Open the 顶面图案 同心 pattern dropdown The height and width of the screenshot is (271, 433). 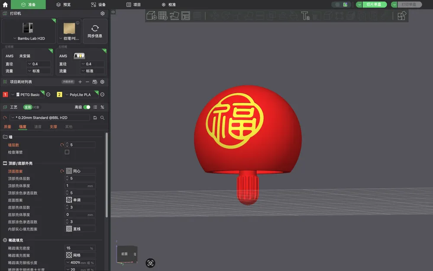81,171
